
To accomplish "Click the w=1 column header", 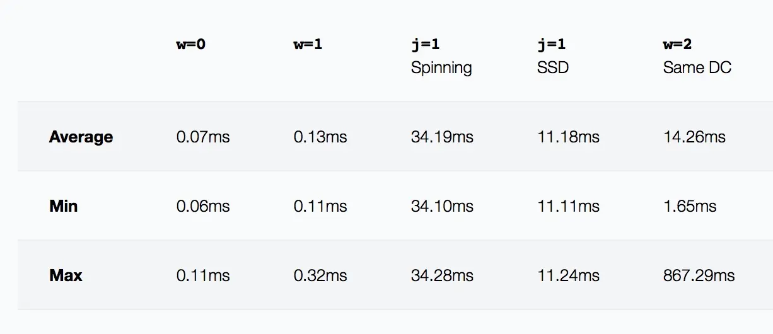I will pyautogui.click(x=308, y=45).
